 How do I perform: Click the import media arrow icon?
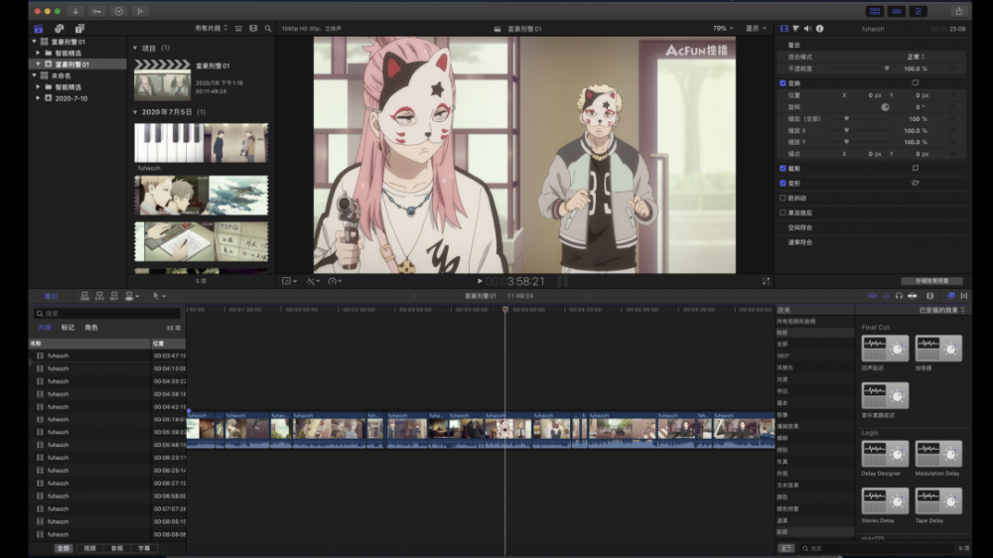click(75, 11)
